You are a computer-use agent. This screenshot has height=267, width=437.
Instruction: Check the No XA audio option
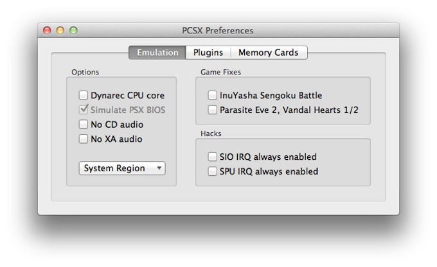[84, 139]
